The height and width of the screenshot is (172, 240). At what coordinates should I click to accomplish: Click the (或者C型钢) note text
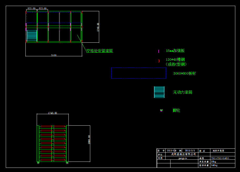(176, 64)
